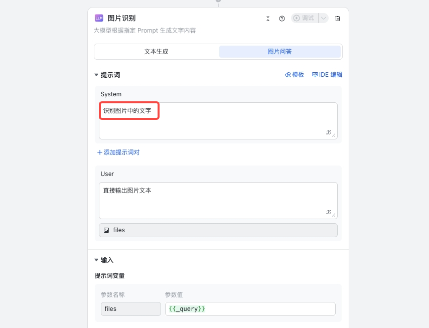
Task: Open the 调试 dropdown arrow
Action: click(324, 18)
